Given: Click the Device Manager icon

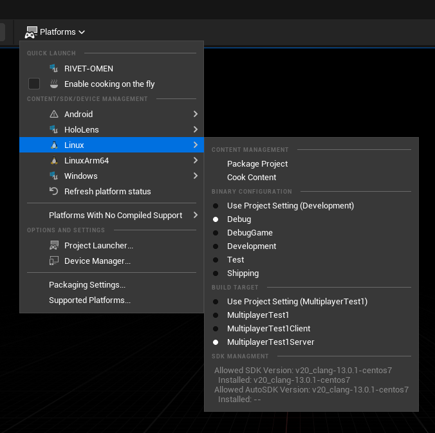Looking at the screenshot, I should click(x=54, y=261).
